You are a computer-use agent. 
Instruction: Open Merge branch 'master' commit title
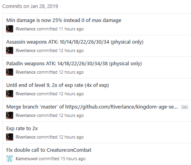pyautogui.click(x=92, y=107)
